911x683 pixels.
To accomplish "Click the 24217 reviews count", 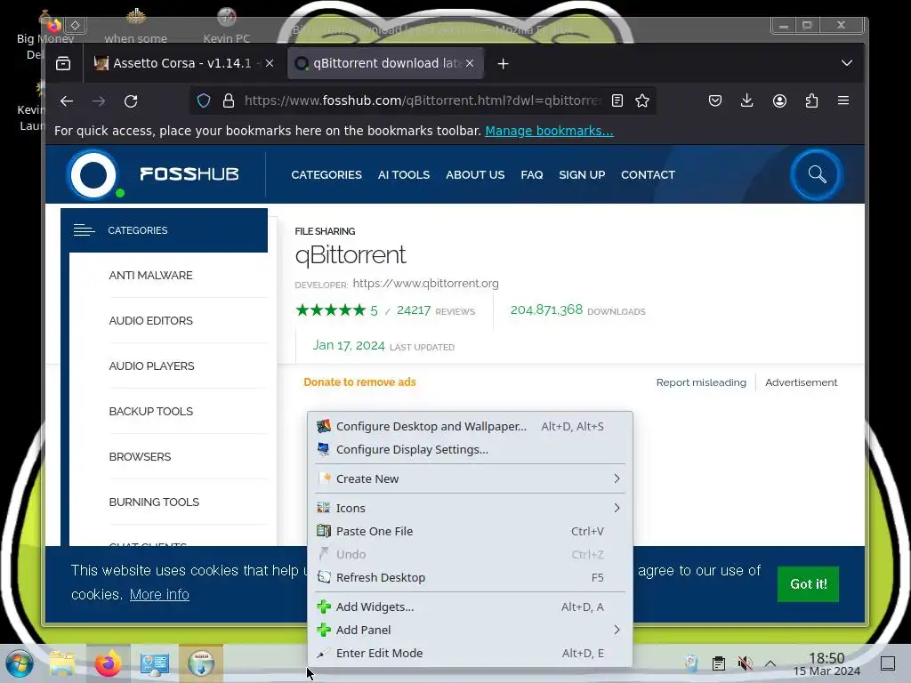I will click(x=414, y=310).
